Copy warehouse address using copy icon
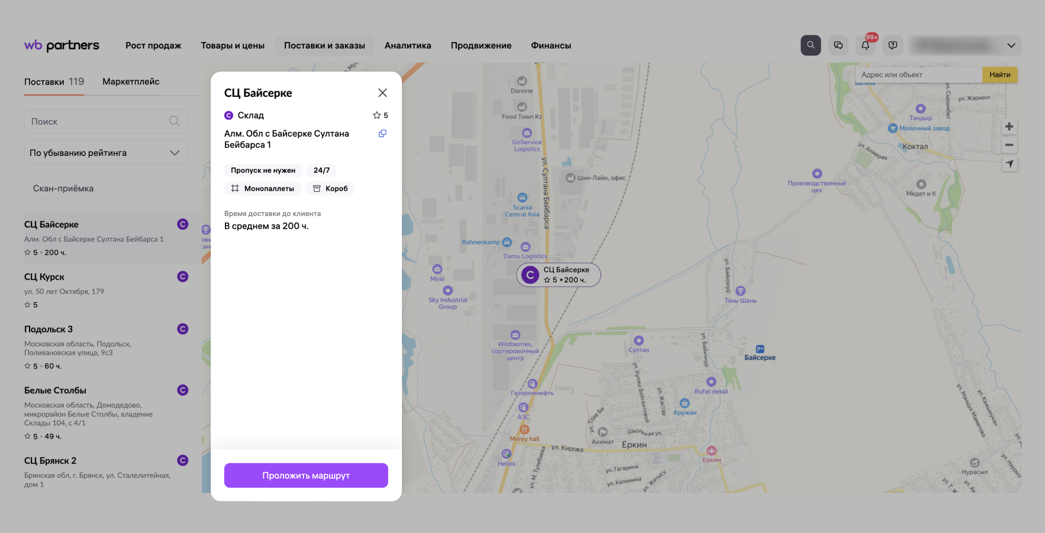The image size is (1045, 533). click(382, 134)
